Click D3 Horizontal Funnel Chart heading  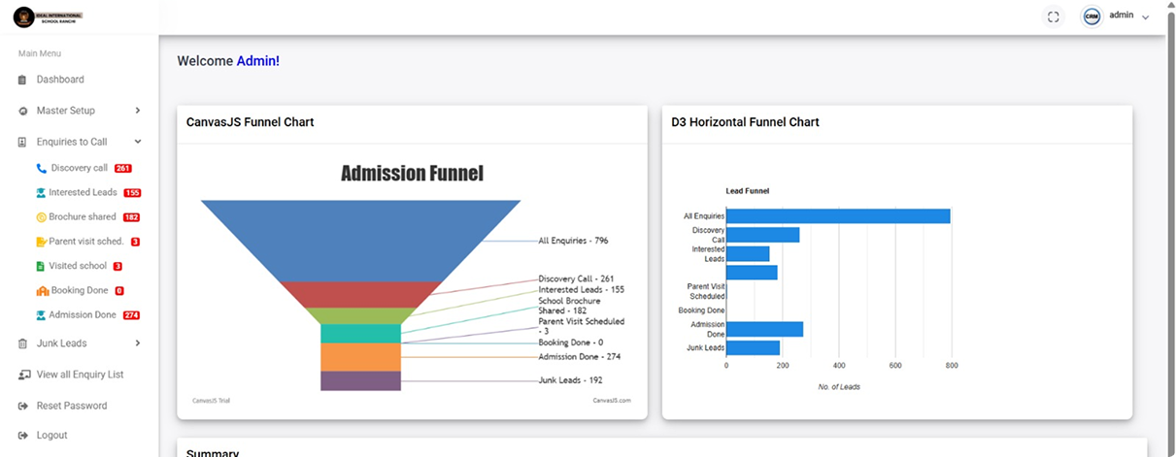pyautogui.click(x=745, y=122)
